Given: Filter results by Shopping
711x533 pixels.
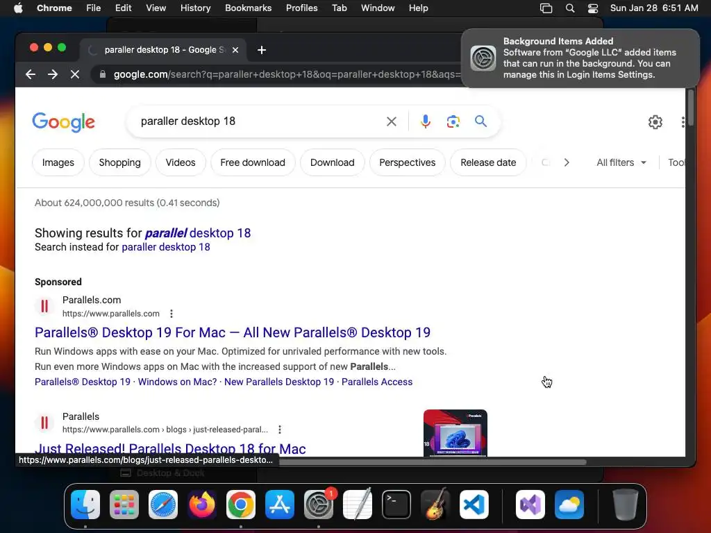Looking at the screenshot, I should coord(119,162).
